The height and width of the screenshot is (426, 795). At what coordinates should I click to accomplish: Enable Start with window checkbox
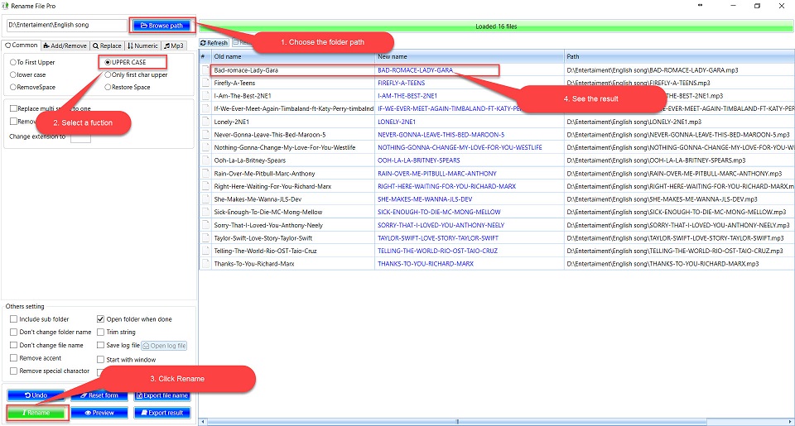(x=100, y=360)
